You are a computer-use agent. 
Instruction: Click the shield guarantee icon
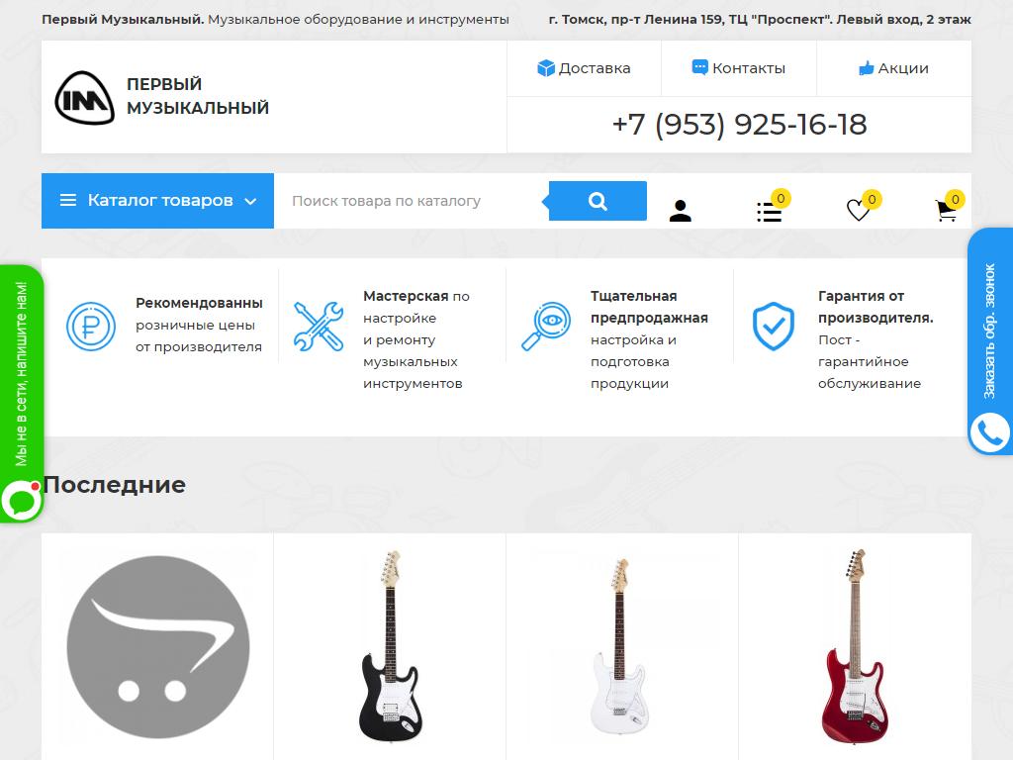tap(774, 327)
